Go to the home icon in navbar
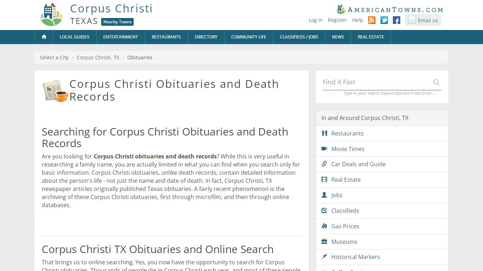This screenshot has width=483, height=271. [44, 37]
